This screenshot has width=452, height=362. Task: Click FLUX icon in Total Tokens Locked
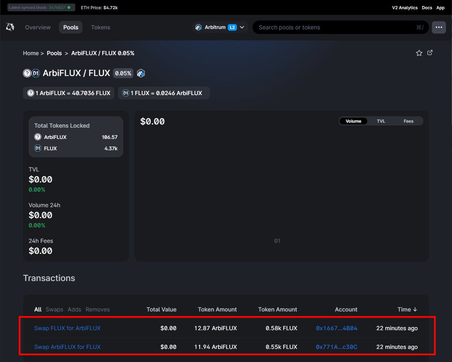pyautogui.click(x=38, y=148)
